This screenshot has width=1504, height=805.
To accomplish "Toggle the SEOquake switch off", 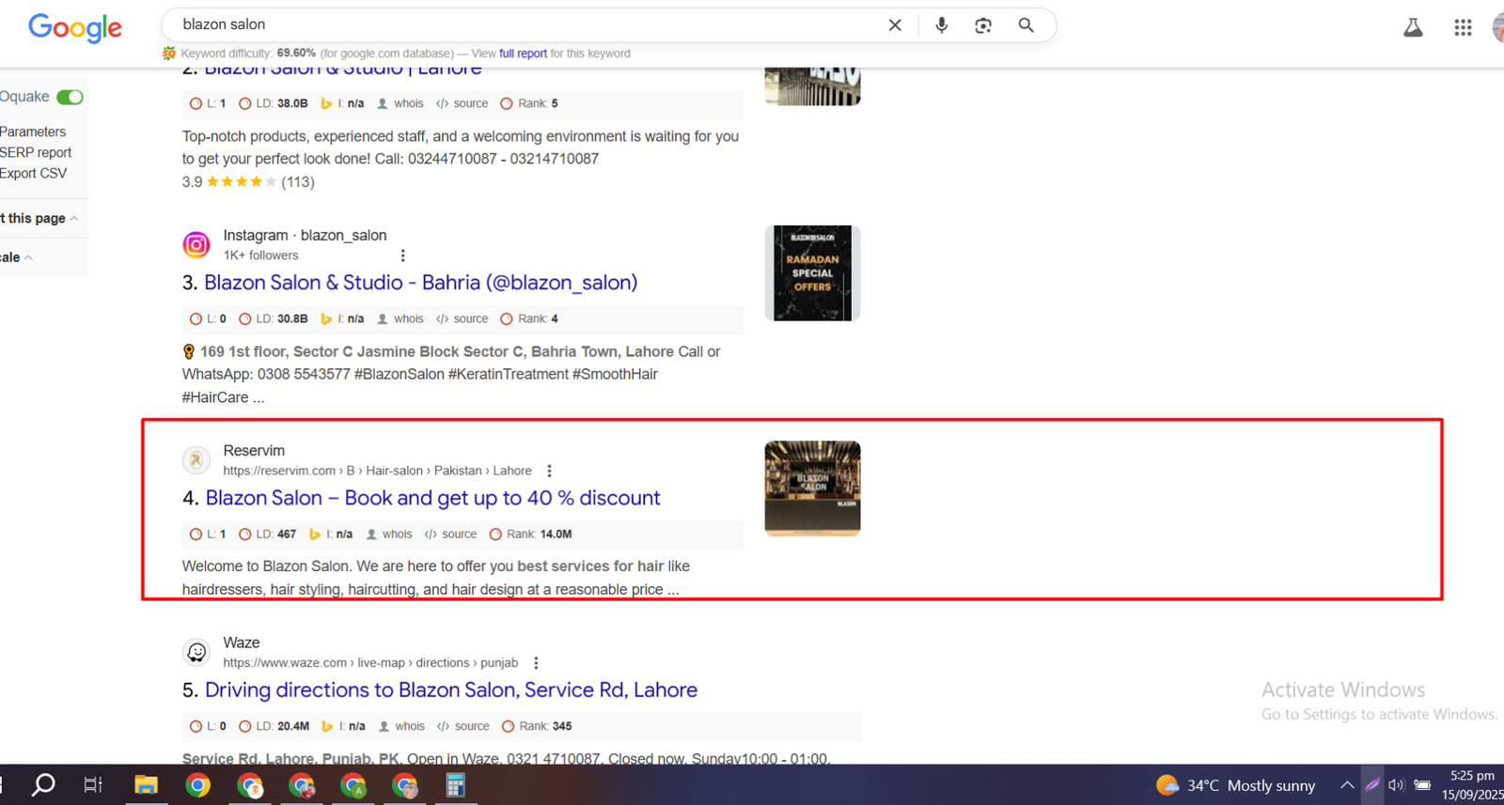I will (70, 97).
